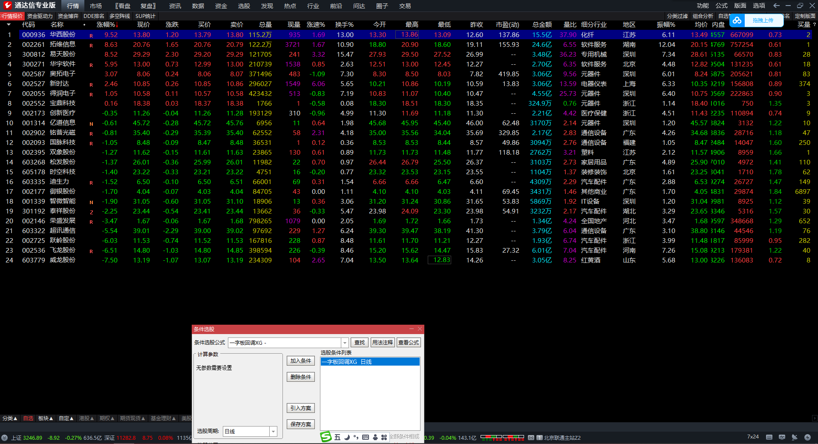Click the 查看公式 button
Viewport: 818px width, 444px height.
[x=409, y=343]
